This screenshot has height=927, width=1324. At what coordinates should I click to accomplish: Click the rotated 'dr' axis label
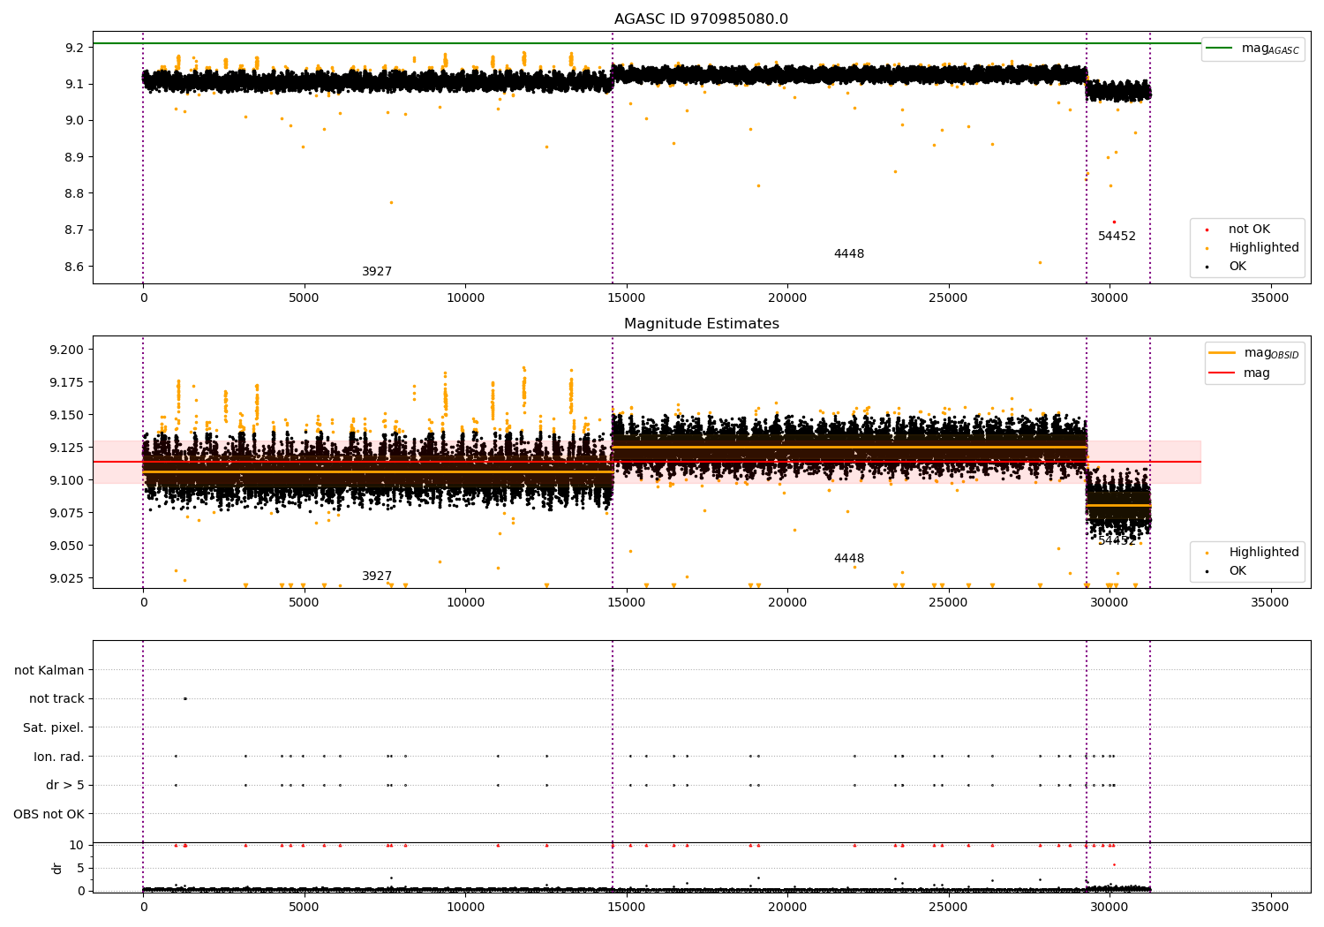57,868
